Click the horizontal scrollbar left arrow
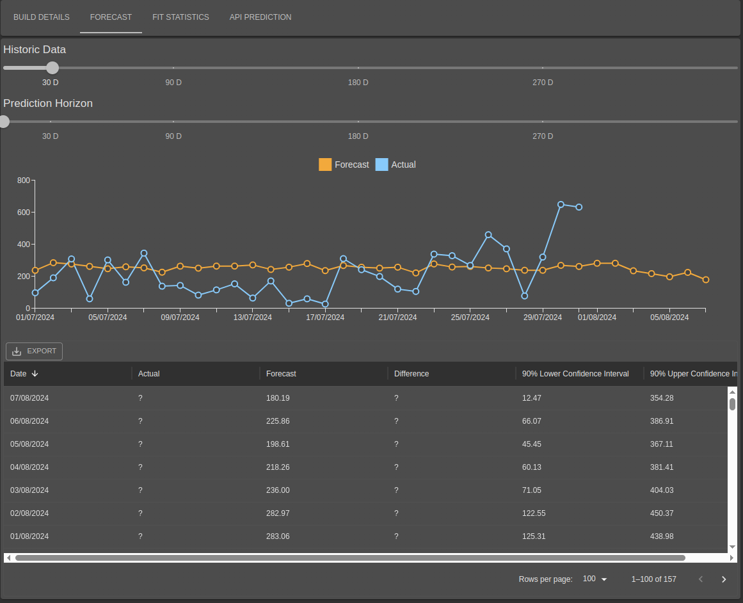Screen dimensions: 743x603 coord(8,558)
